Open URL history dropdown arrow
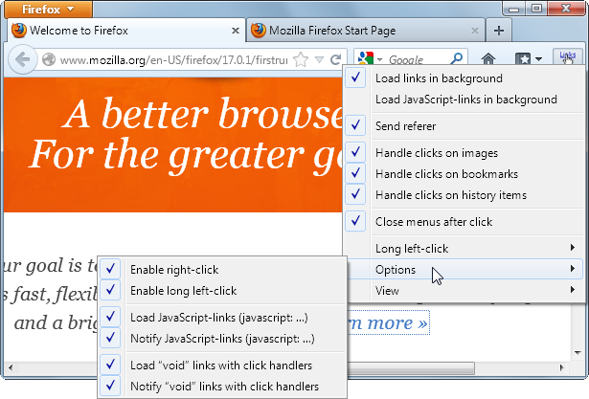589x399 pixels. click(319, 59)
